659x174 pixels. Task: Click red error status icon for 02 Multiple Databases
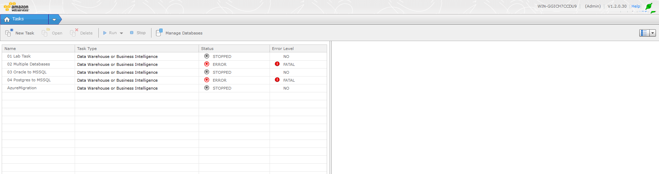207,64
